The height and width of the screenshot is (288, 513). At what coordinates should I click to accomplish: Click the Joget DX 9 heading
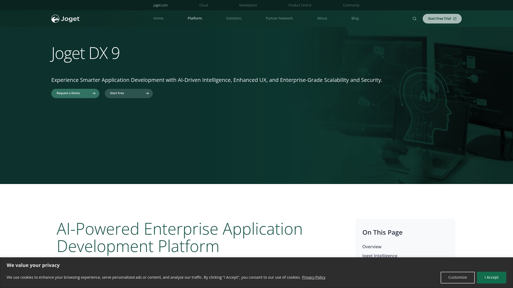pos(85,53)
